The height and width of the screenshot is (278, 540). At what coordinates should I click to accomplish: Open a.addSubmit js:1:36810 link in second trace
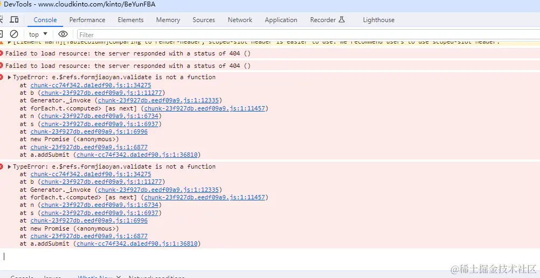(x=137, y=244)
